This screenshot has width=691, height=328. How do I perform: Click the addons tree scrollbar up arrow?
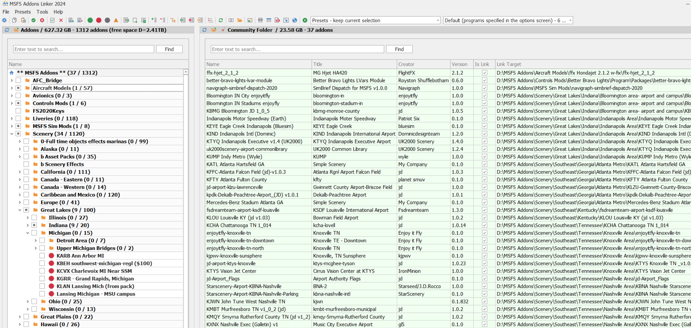tap(186, 72)
